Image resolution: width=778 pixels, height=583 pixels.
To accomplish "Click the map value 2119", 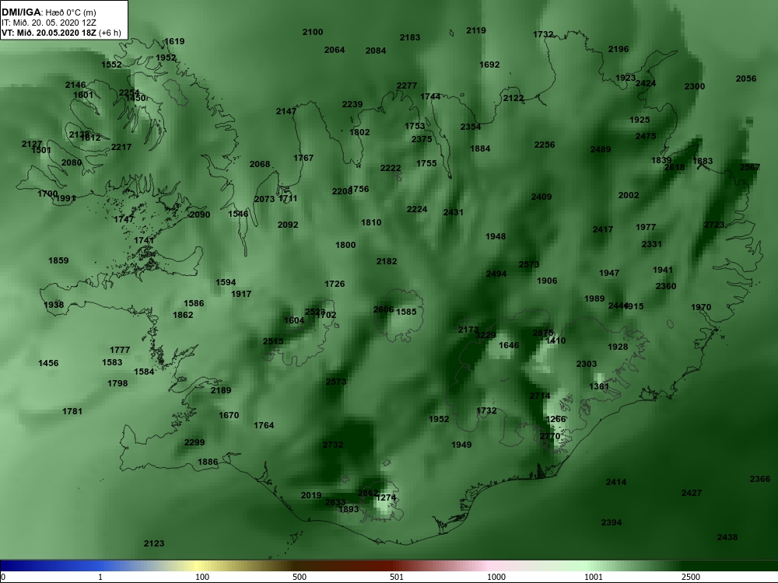I will pyautogui.click(x=476, y=30).
